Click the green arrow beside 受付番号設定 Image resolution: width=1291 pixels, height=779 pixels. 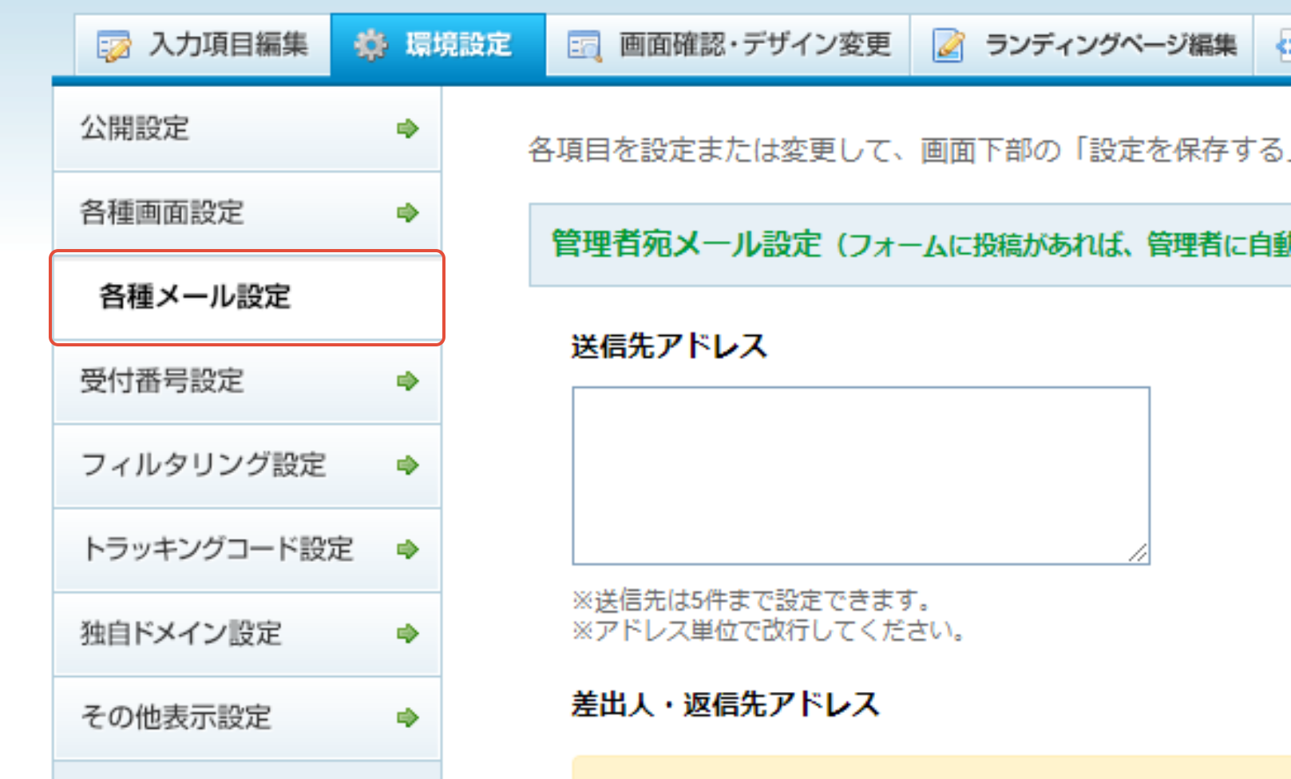pos(408,381)
